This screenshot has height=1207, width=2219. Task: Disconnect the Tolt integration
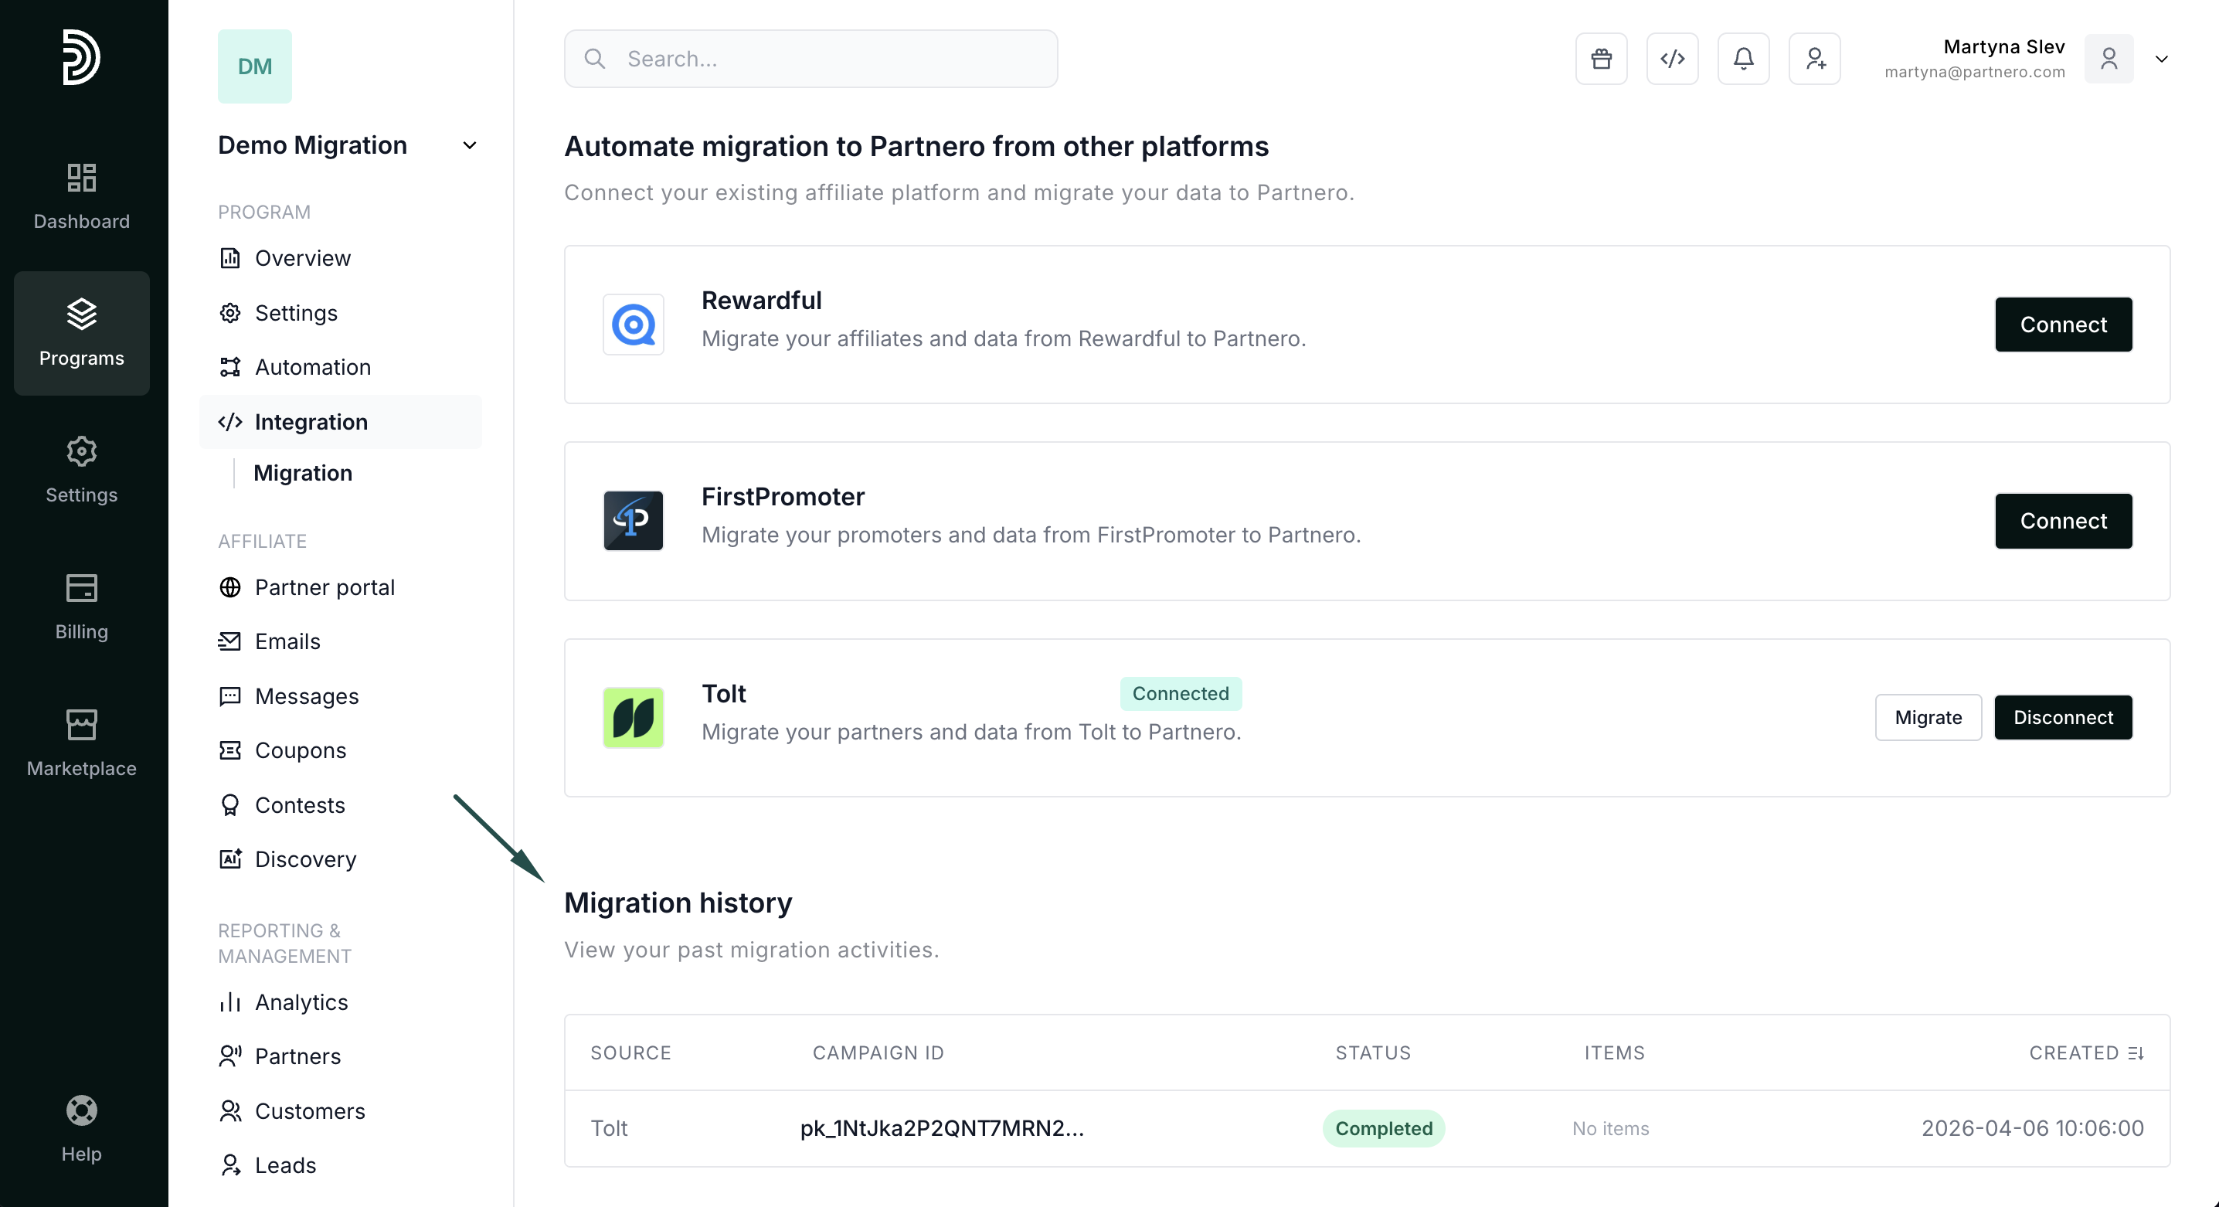click(2063, 718)
